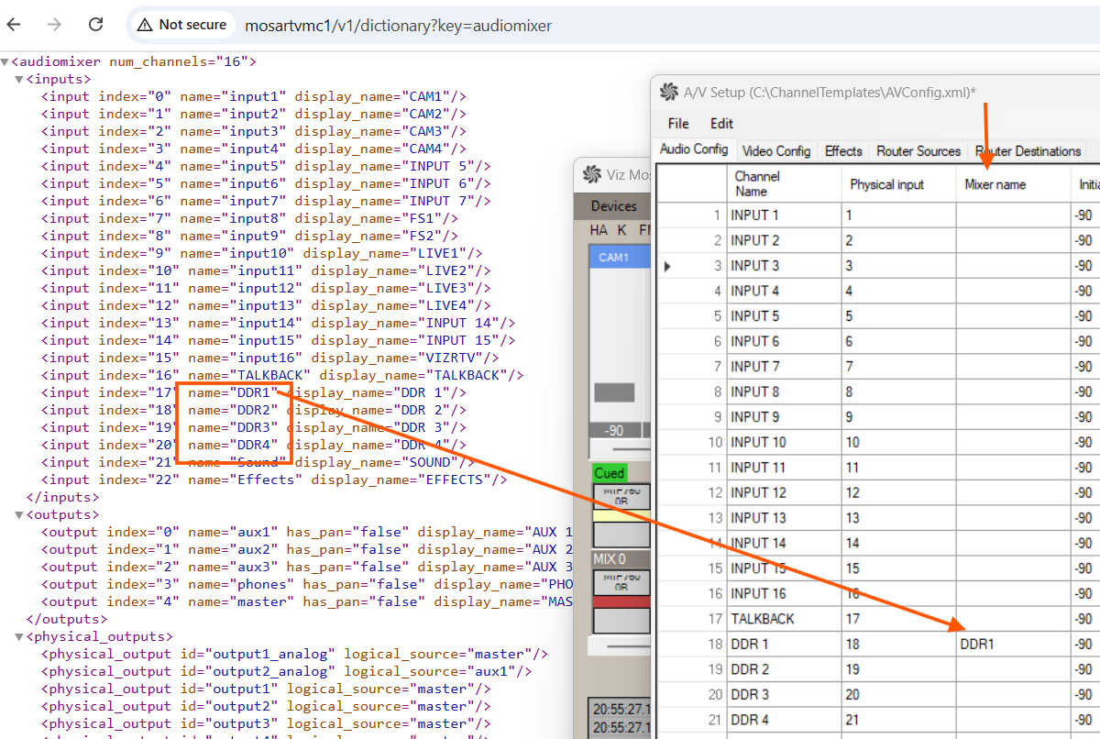Click the Not secure warning badge
The height and width of the screenshot is (739, 1100).
(x=181, y=25)
